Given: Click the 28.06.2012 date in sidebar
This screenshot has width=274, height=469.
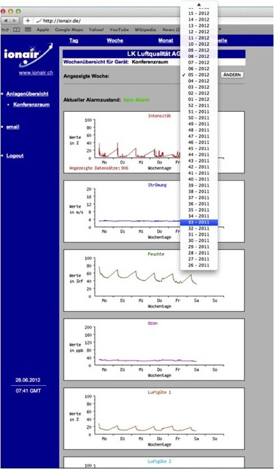Looking at the screenshot, I should tap(28, 380).
